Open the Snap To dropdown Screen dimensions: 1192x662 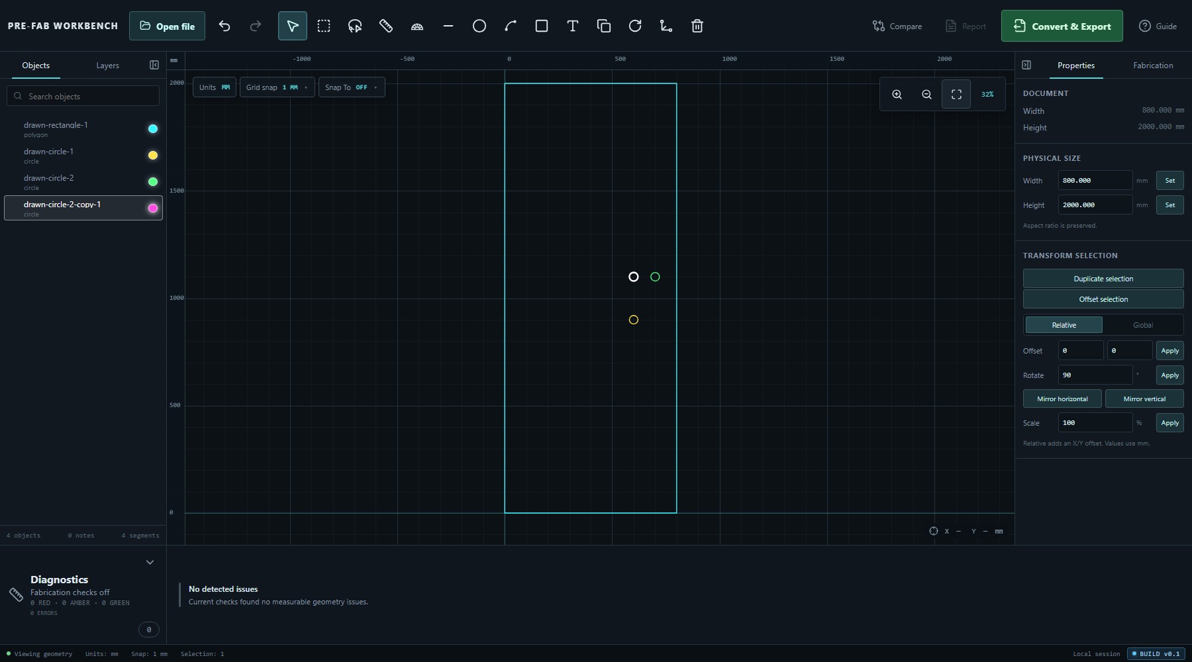pos(351,87)
